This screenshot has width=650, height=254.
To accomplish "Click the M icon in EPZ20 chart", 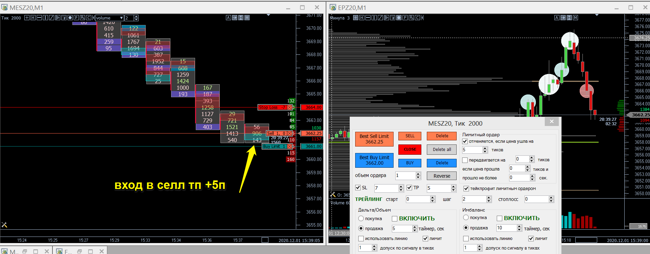I will (x=575, y=18).
